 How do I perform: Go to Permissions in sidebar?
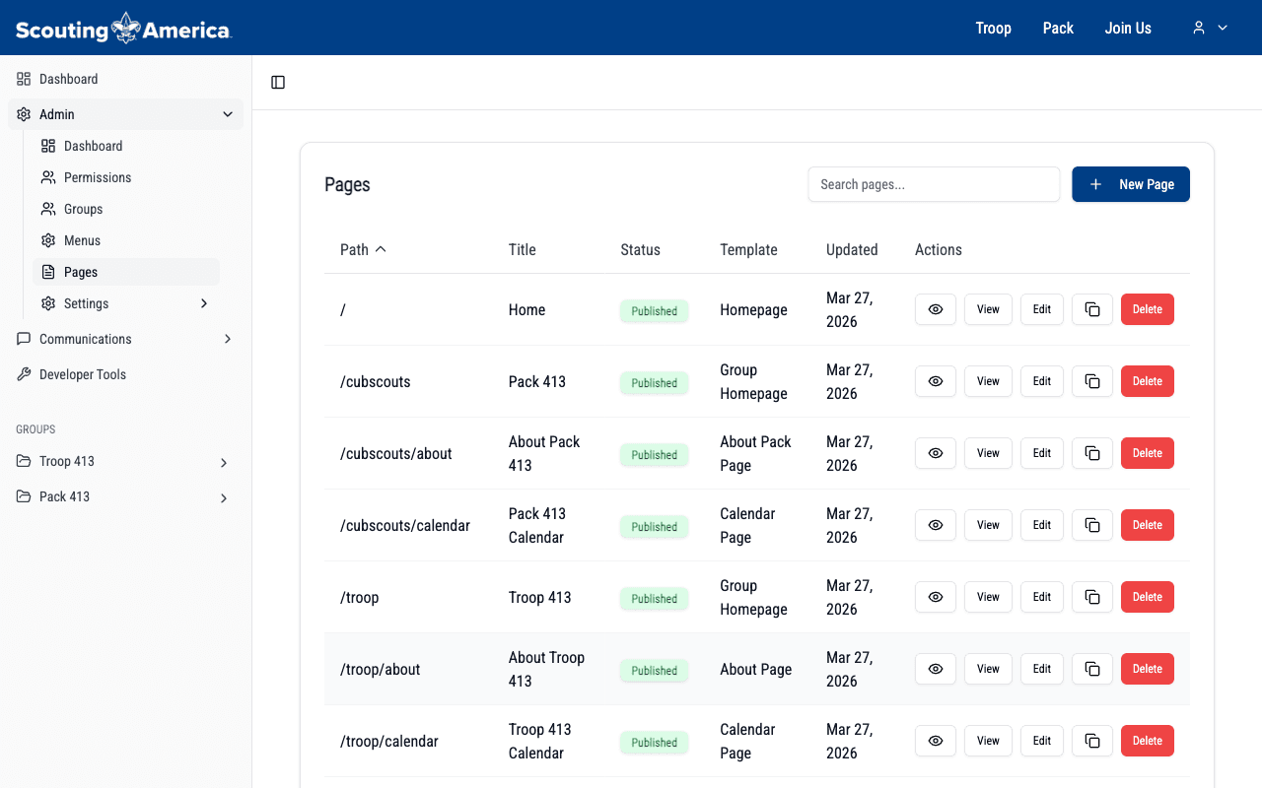(x=126, y=177)
